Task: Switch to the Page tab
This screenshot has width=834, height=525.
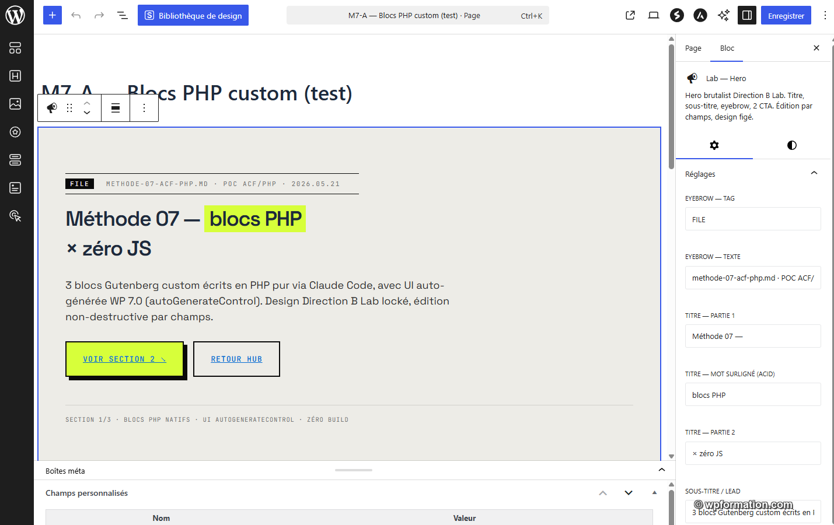Action: click(693, 48)
